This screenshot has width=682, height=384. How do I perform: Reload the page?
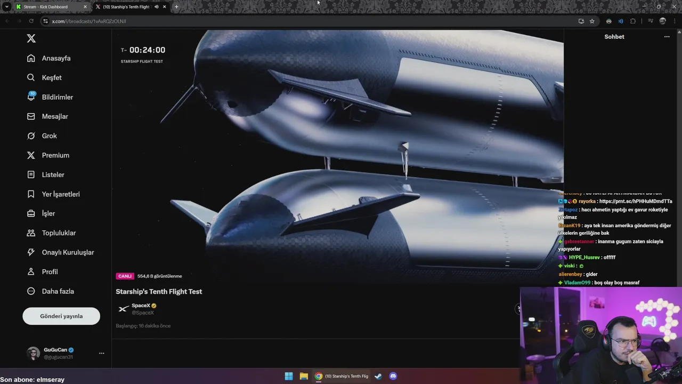31,21
